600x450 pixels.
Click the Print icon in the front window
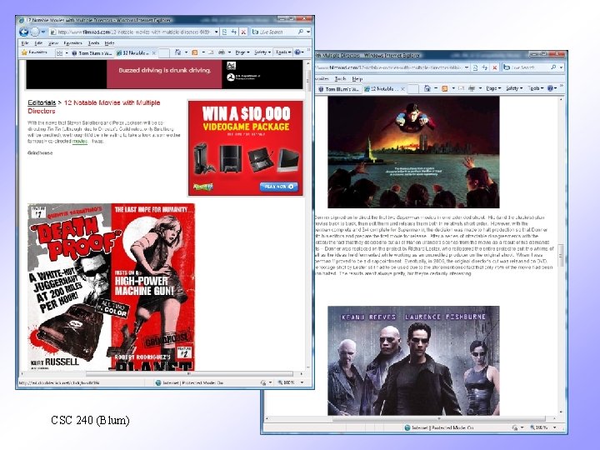[222, 52]
